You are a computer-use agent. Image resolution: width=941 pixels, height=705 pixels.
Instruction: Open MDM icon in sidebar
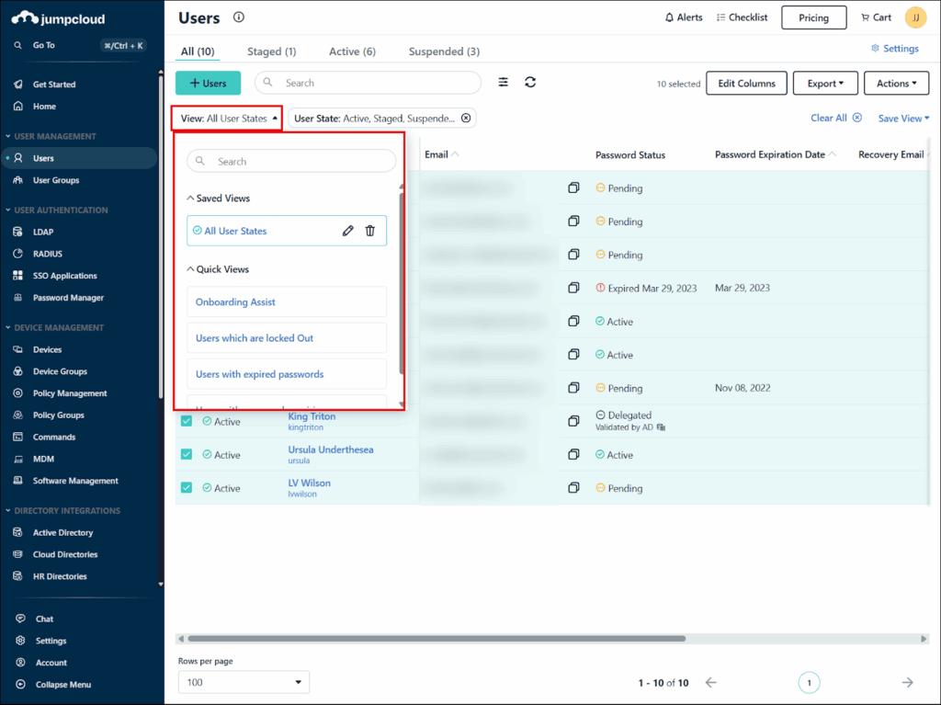[18, 459]
